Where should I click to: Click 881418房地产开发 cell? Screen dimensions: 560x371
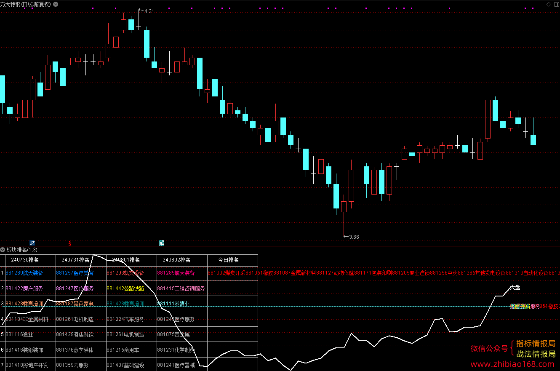click(x=27, y=365)
